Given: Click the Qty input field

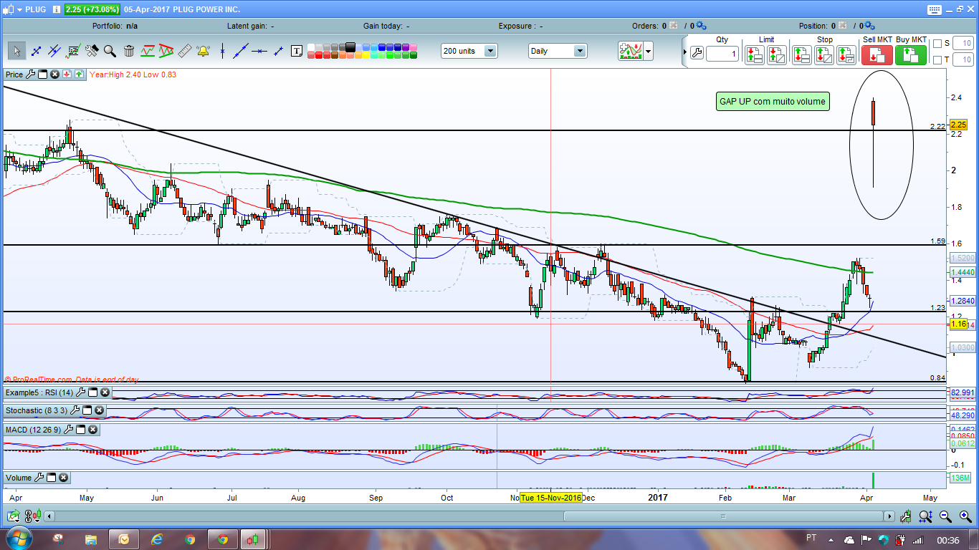Looking at the screenshot, I should pos(722,54).
